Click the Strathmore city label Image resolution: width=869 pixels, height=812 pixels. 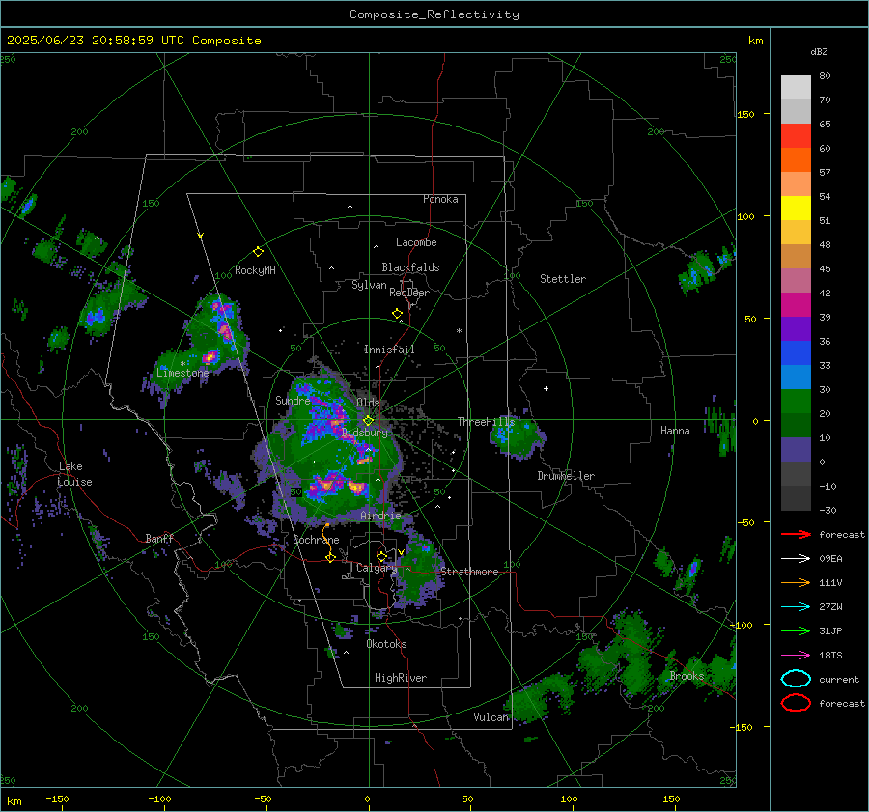(x=469, y=572)
